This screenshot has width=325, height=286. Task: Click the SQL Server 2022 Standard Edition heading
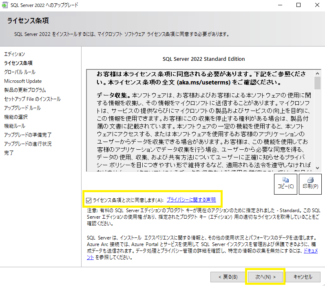point(204,59)
